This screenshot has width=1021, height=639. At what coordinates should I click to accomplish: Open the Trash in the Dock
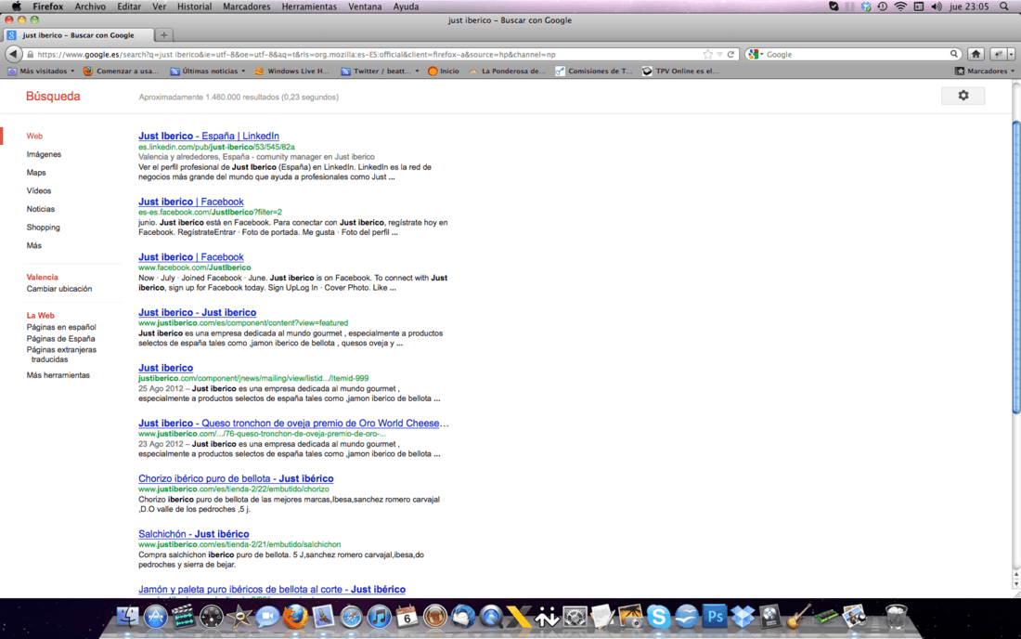click(896, 616)
